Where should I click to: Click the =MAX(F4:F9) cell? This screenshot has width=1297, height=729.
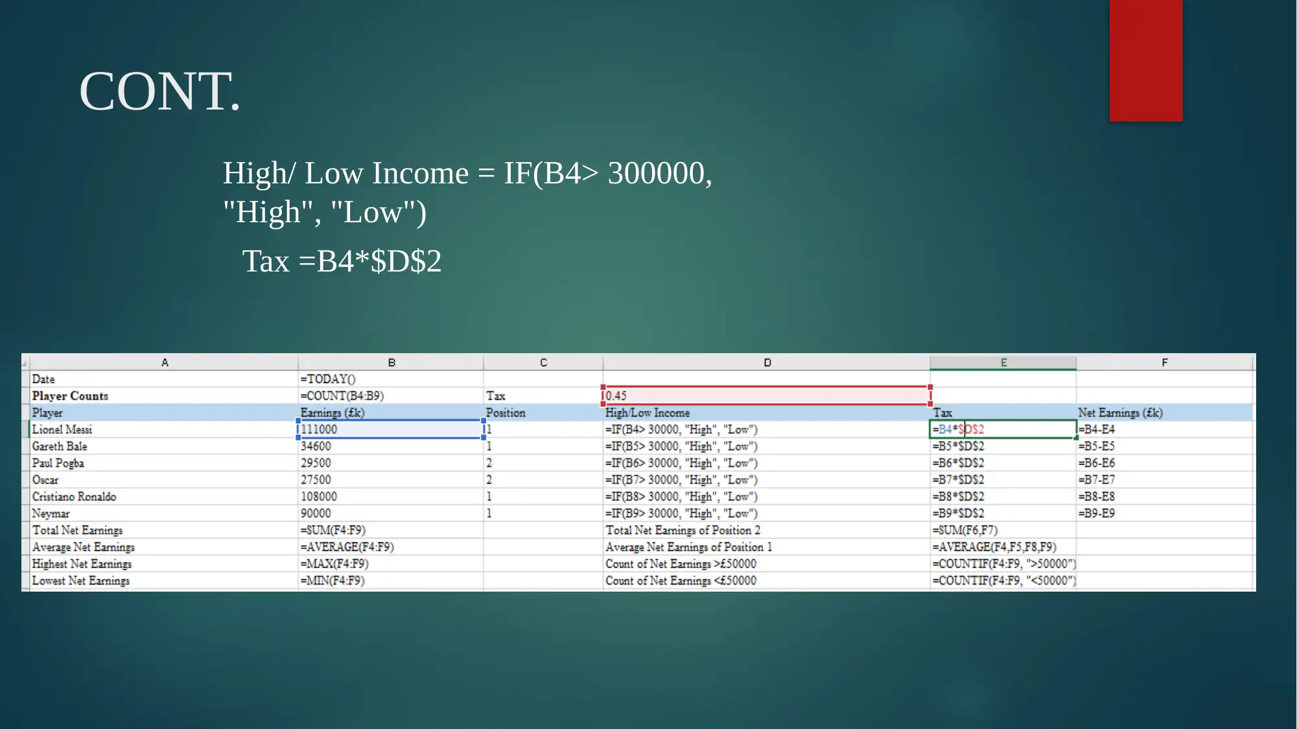[391, 564]
